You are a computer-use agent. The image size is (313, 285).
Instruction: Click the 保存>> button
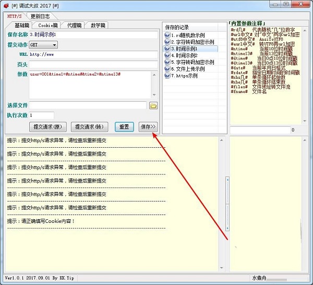148,126
